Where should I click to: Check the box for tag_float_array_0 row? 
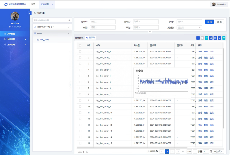pyautogui.click(x=80, y=51)
